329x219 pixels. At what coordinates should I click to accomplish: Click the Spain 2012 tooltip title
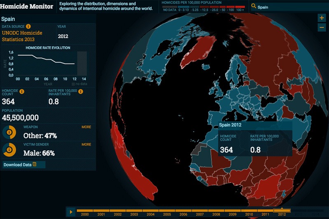230,125
